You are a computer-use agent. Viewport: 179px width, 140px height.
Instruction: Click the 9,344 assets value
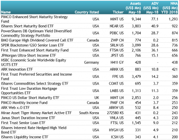tap(136, 19)
